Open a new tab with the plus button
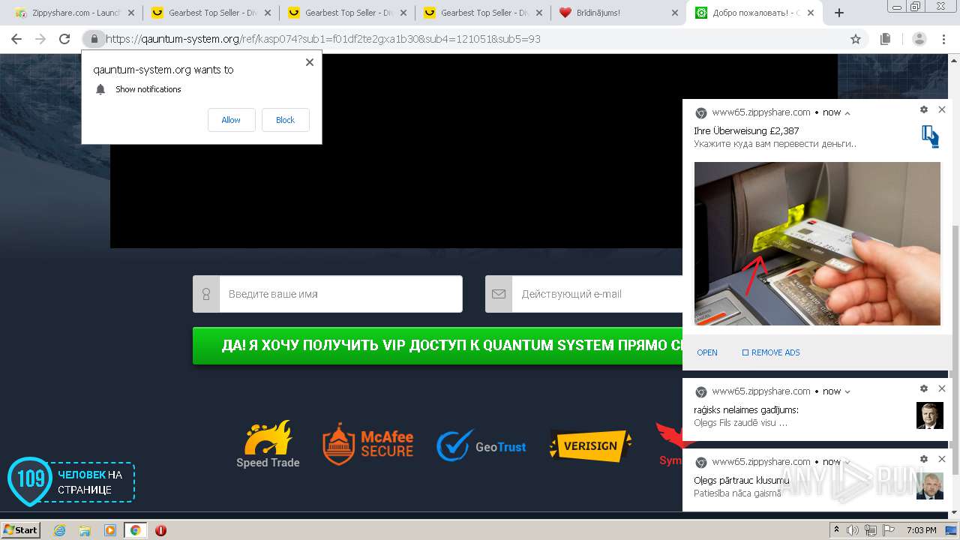Viewport: 960px width, 540px height. [x=839, y=13]
